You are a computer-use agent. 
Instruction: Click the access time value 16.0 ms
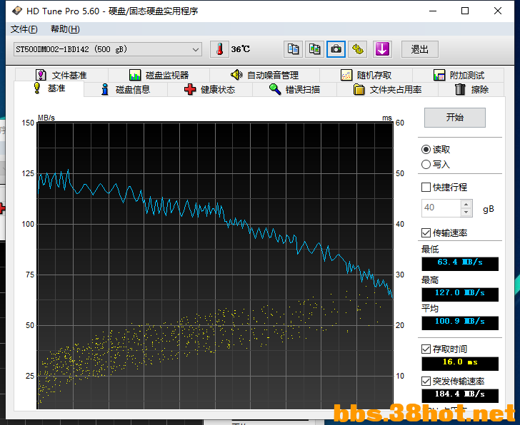(x=460, y=364)
